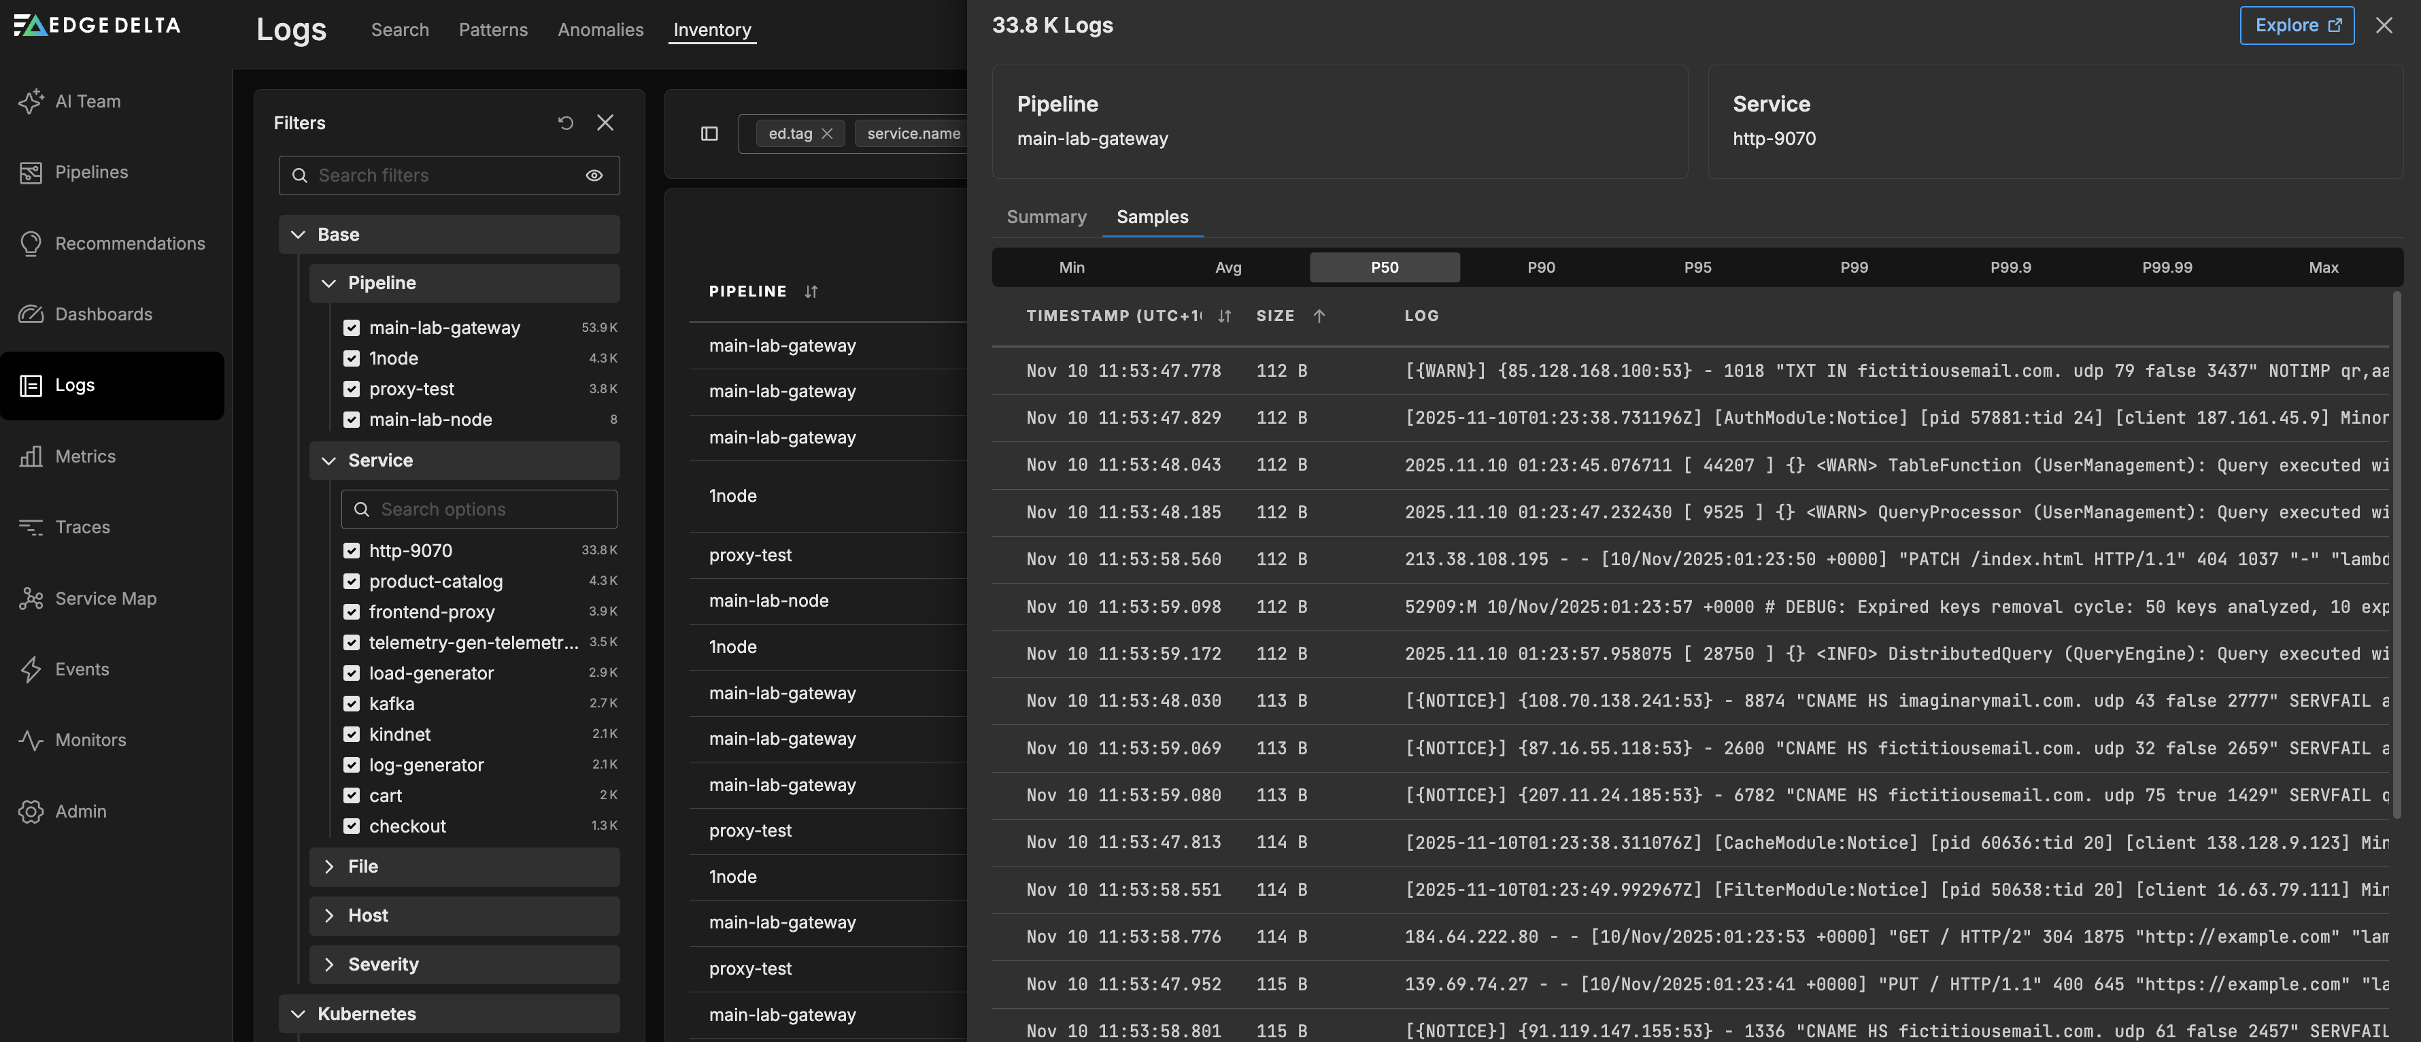2421x1042 pixels.
Task: Reset filters using the circular arrow icon
Action: (565, 122)
